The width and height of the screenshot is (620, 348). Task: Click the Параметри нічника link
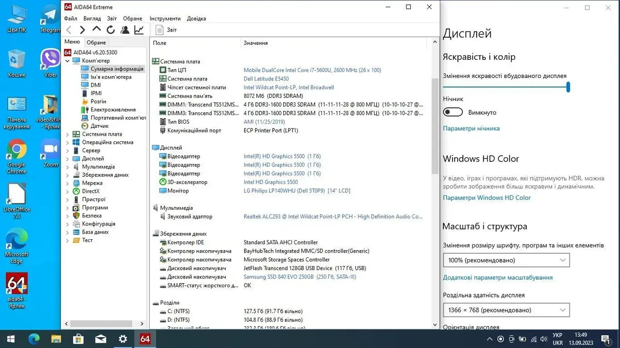(x=471, y=128)
